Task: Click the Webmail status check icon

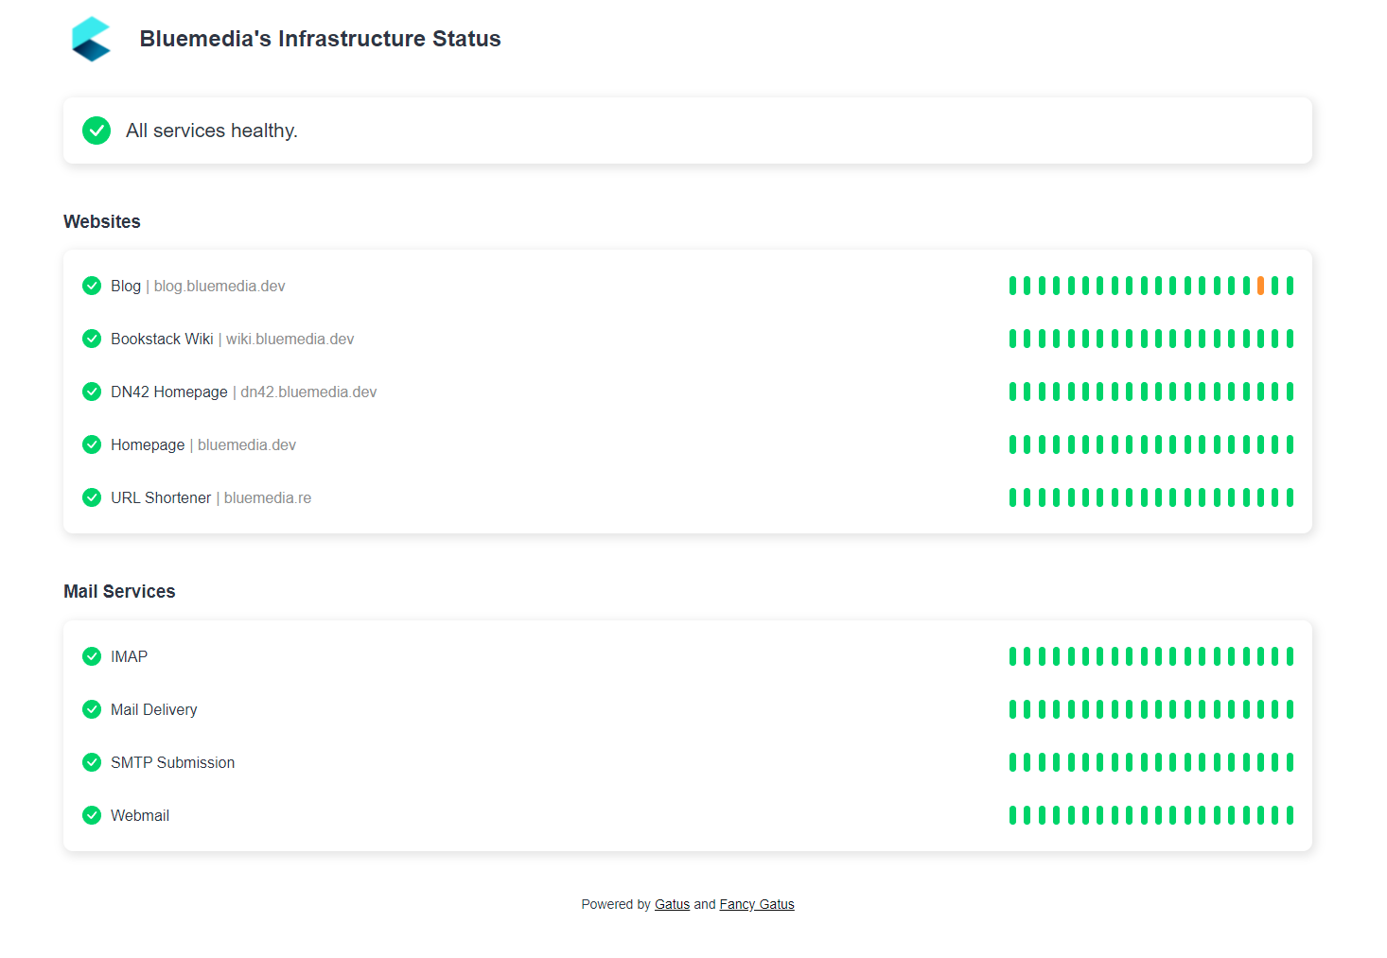Action: pyautogui.click(x=92, y=815)
